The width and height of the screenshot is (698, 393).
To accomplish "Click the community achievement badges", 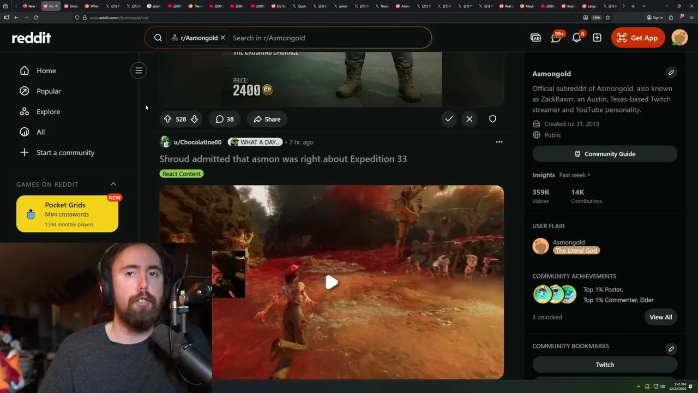I will [555, 294].
